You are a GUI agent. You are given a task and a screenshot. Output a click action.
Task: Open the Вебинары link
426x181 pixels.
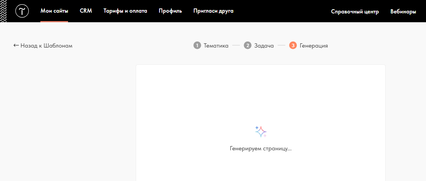pyautogui.click(x=403, y=12)
